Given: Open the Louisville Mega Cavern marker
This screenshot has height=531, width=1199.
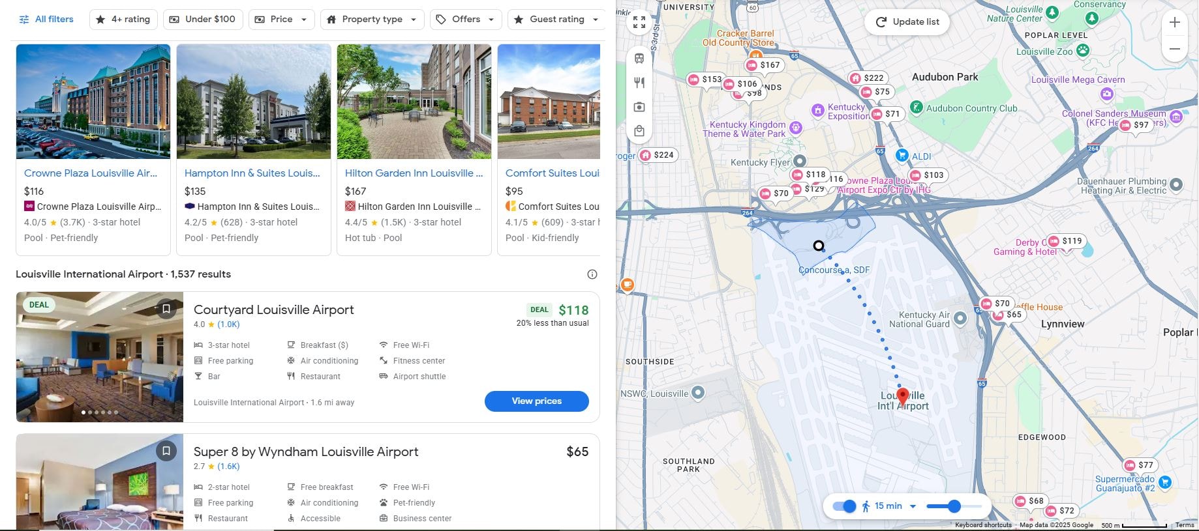Looking at the screenshot, I should tap(1107, 94).
